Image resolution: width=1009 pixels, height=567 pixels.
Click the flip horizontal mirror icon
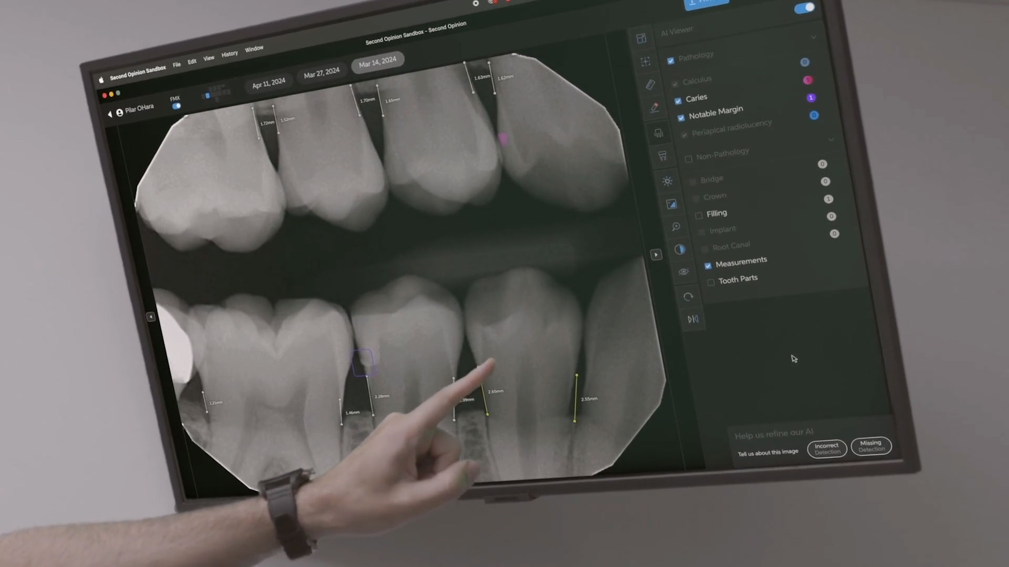coord(693,319)
